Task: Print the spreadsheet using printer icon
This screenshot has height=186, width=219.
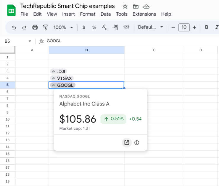Action: pos(35,27)
